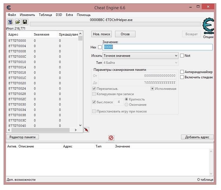Click process name 00000BBC-ETDCtrlHelper.exe

pos(111,20)
